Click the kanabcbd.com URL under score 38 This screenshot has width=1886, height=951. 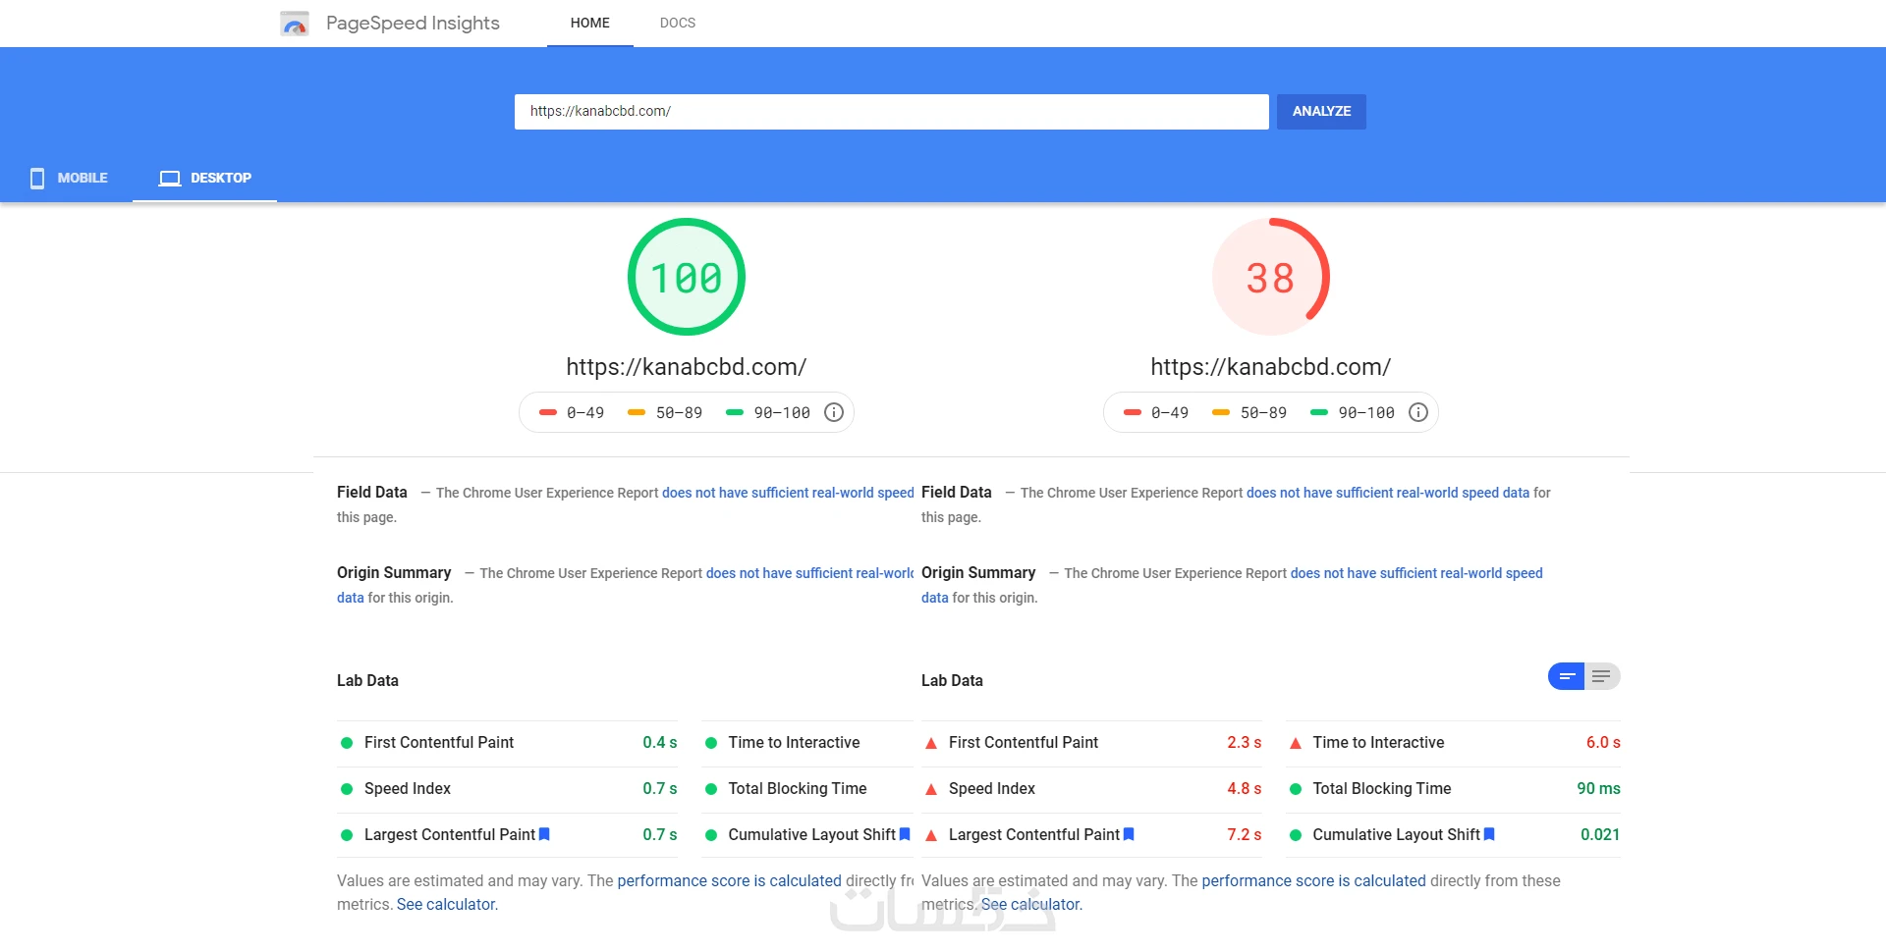1270,367
